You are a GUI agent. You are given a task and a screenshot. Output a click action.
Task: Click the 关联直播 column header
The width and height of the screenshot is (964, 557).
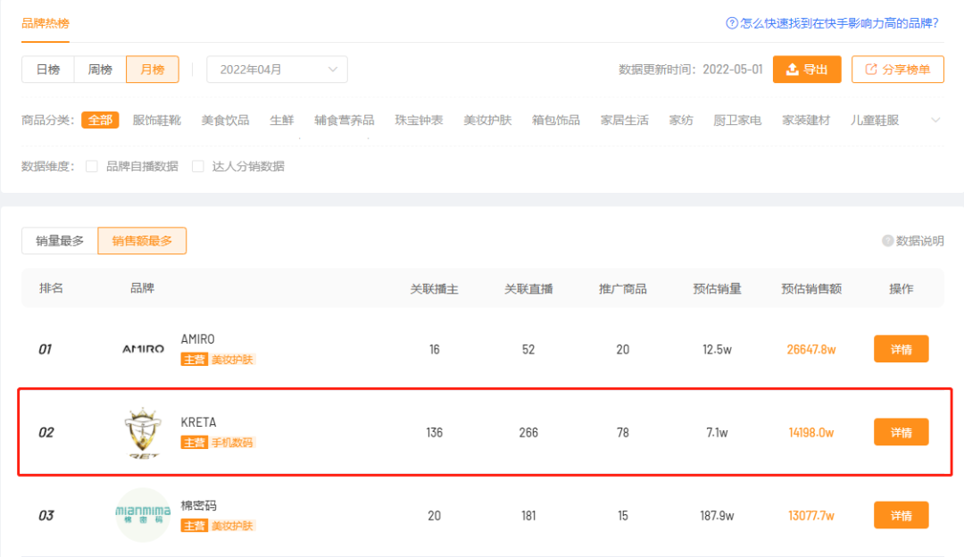(x=528, y=289)
